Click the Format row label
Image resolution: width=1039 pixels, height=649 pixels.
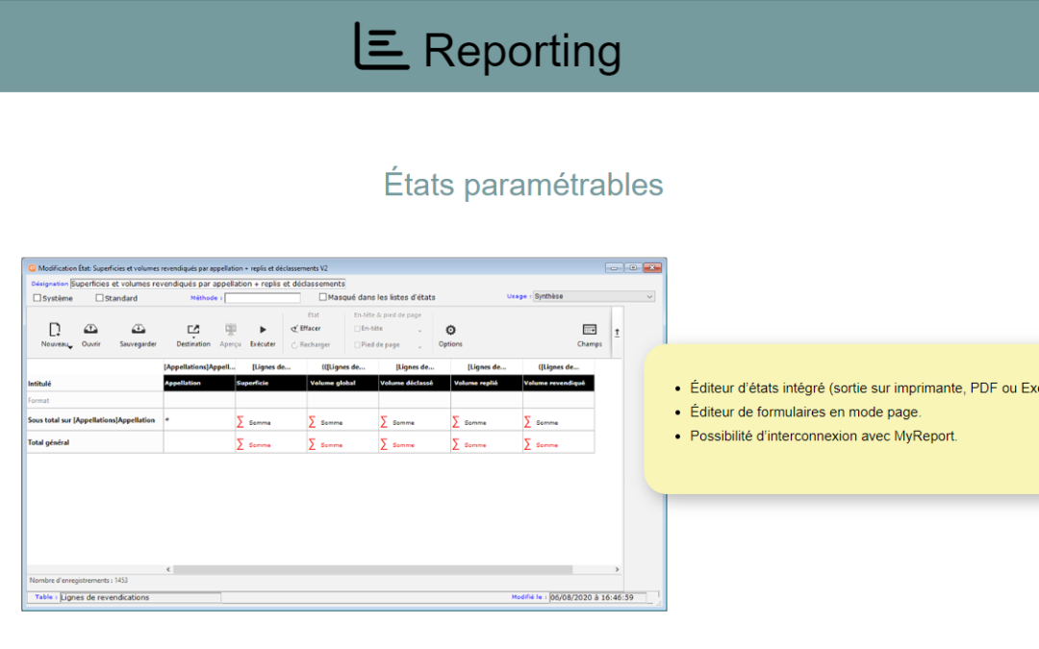(38, 401)
